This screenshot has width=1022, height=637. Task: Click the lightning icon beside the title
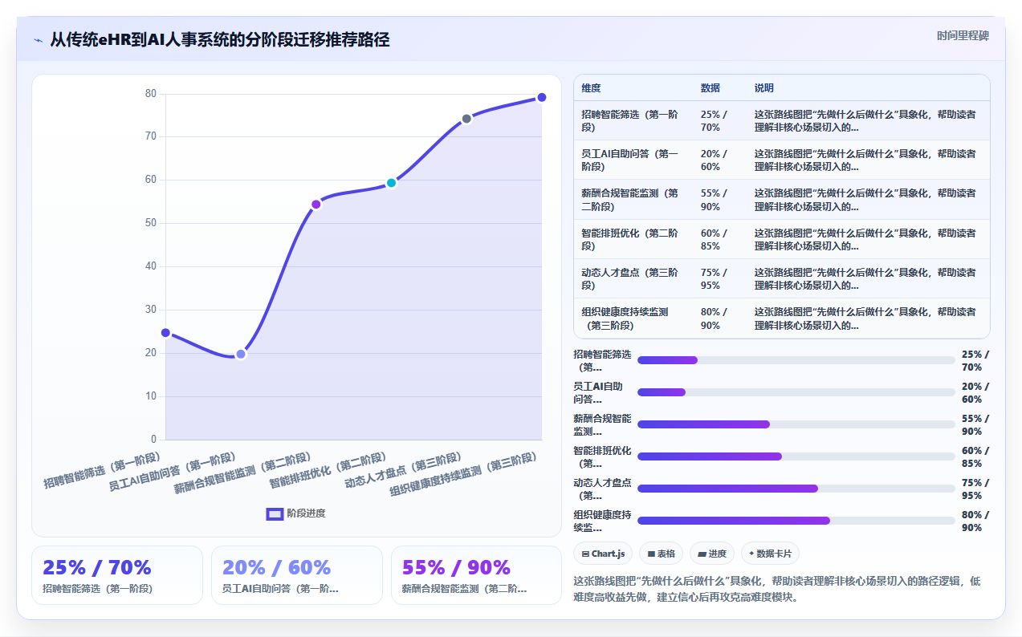pos(38,40)
